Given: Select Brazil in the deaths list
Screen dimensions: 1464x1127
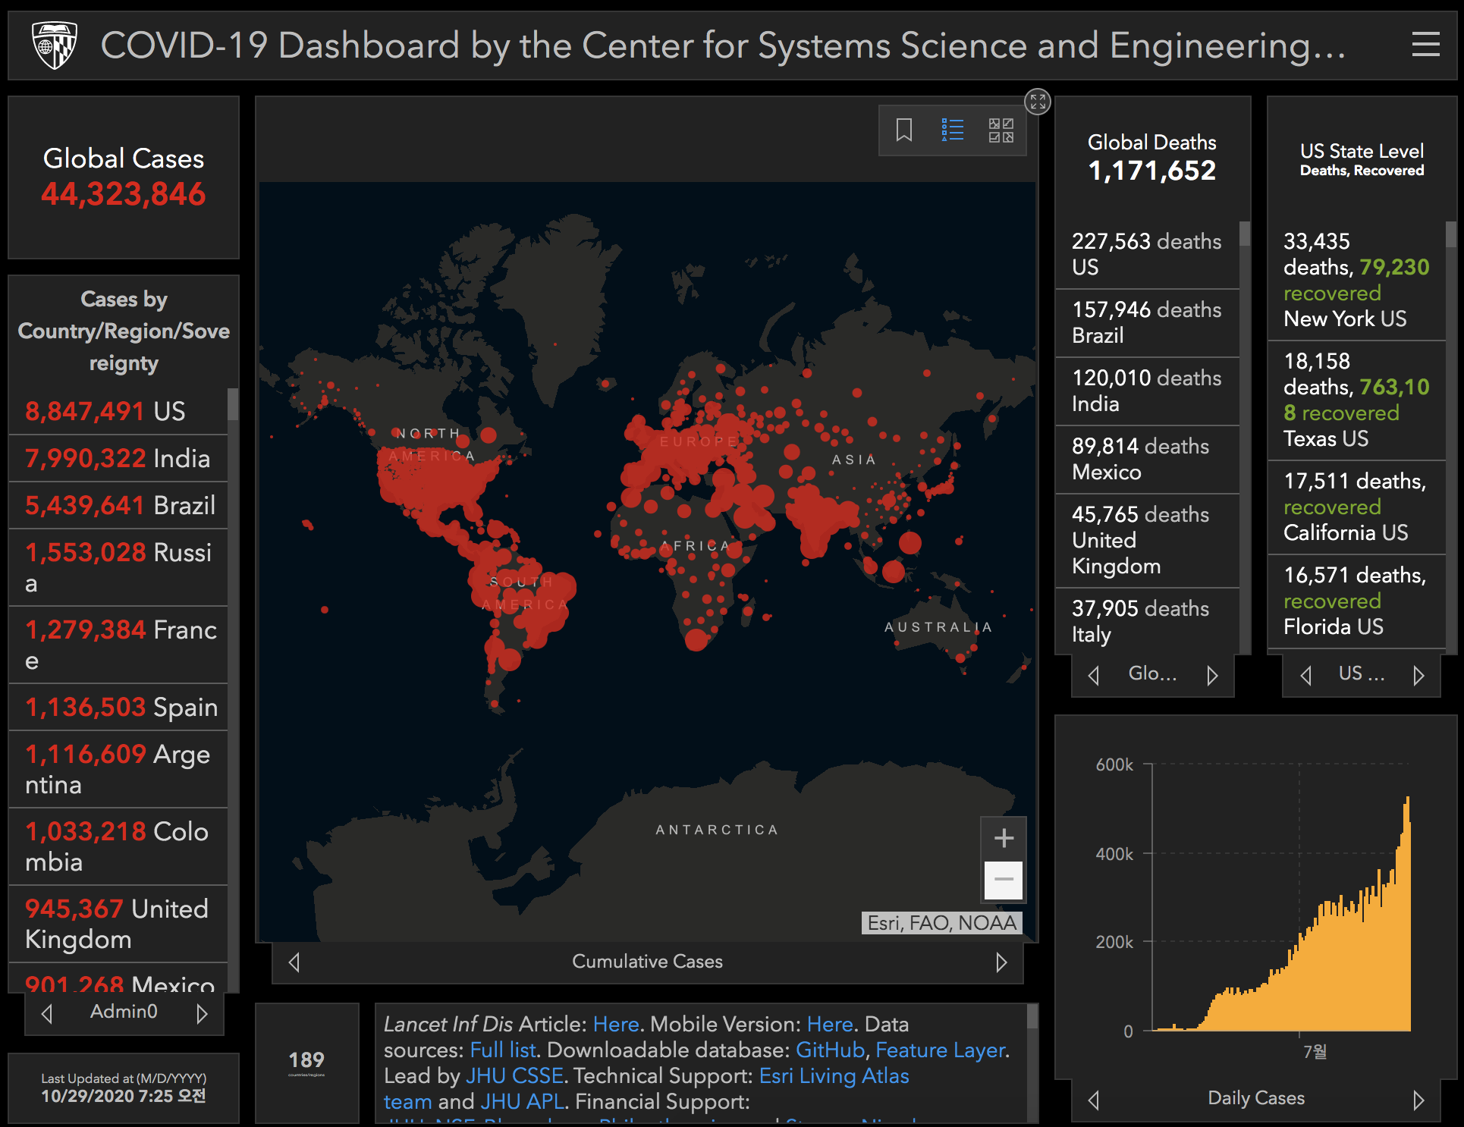Looking at the screenshot, I should click(1146, 322).
